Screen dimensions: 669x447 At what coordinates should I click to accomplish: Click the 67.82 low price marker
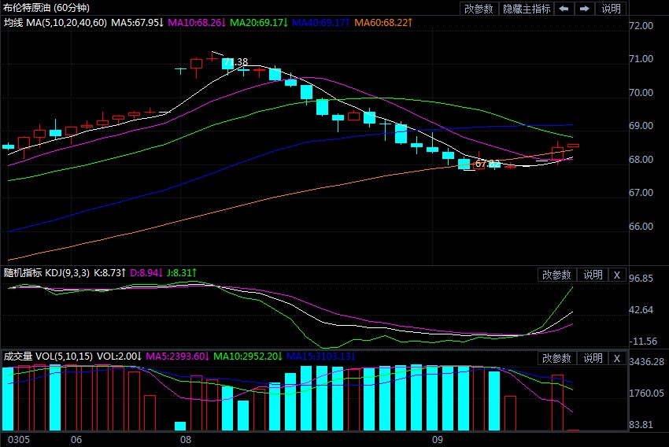click(x=487, y=164)
